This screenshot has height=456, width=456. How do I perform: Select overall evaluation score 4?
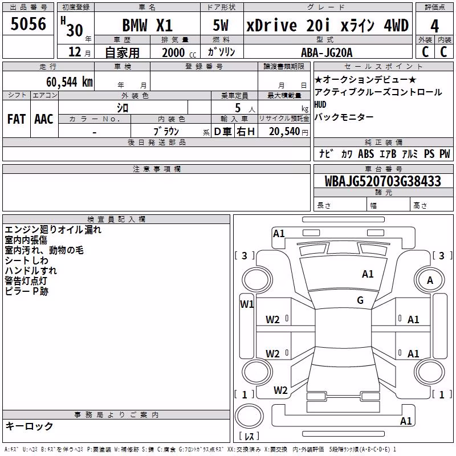[x=434, y=26]
